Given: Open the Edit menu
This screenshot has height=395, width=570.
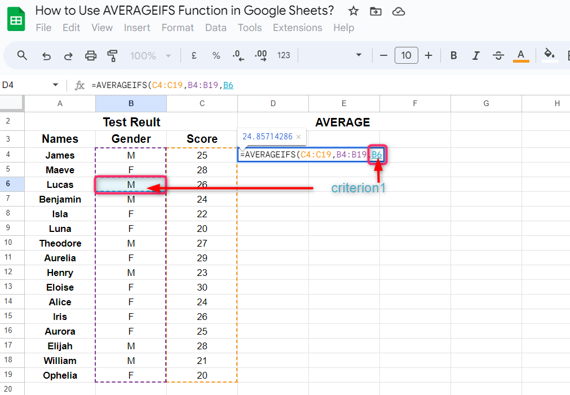Looking at the screenshot, I should point(71,28).
